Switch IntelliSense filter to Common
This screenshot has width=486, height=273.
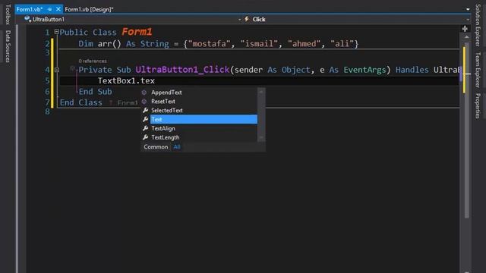click(x=156, y=146)
